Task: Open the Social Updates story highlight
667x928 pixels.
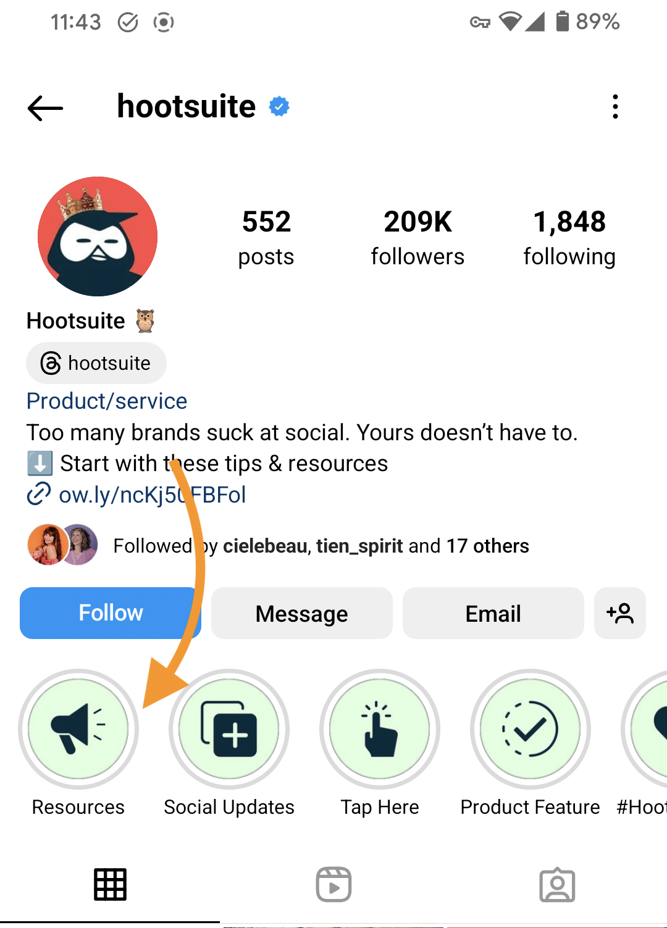Action: 229,729
